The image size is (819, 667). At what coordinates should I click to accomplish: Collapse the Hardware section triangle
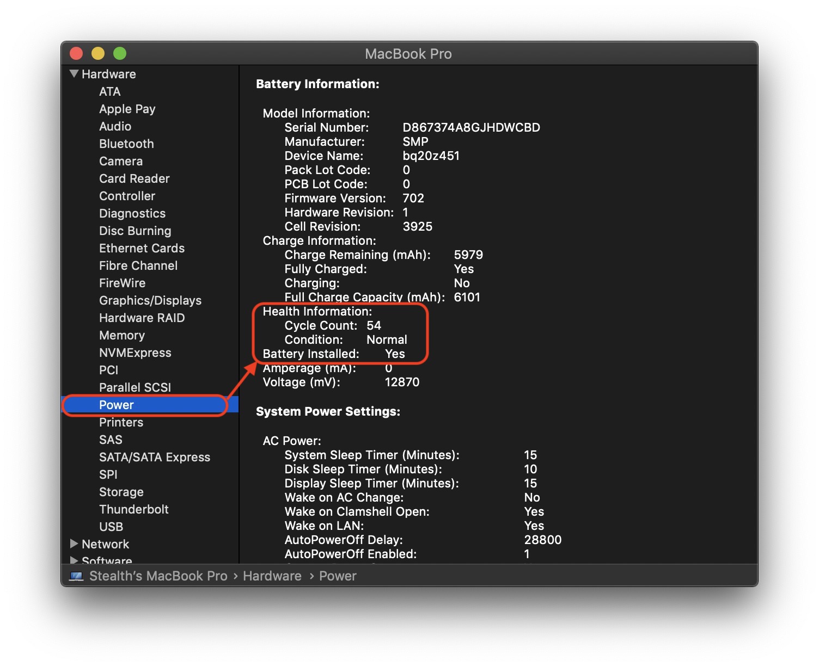point(74,73)
